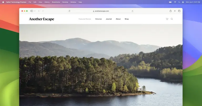Show the tab overview

click(179, 11)
